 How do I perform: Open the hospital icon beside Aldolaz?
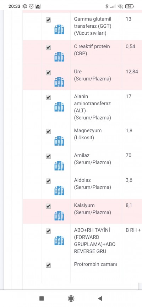pyautogui.click(x=59, y=190)
